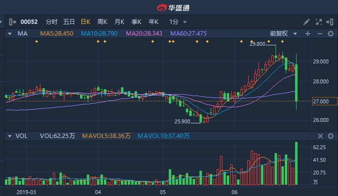Click the MA20:28.343 legend value
The height and width of the screenshot is (196, 338).
[x=144, y=34]
